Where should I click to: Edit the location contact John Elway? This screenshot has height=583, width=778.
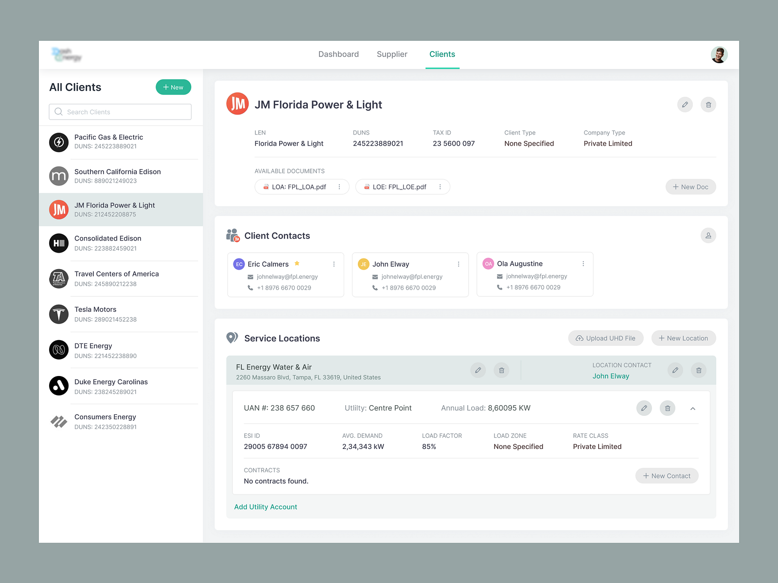(675, 370)
